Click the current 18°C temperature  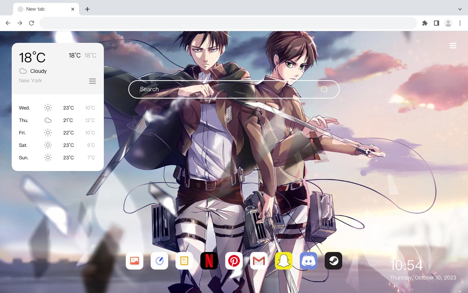click(x=32, y=58)
